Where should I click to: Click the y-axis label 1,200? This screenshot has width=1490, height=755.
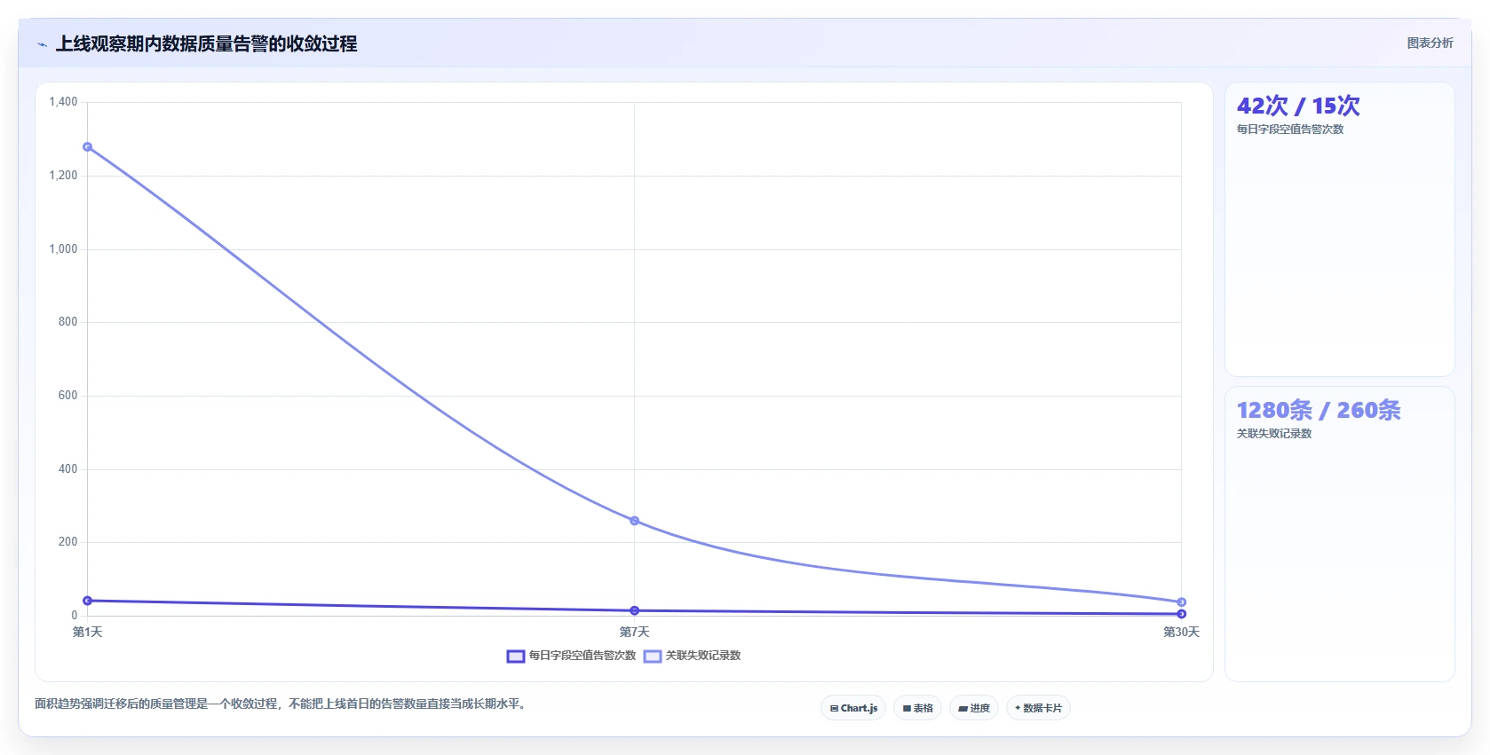coord(63,176)
